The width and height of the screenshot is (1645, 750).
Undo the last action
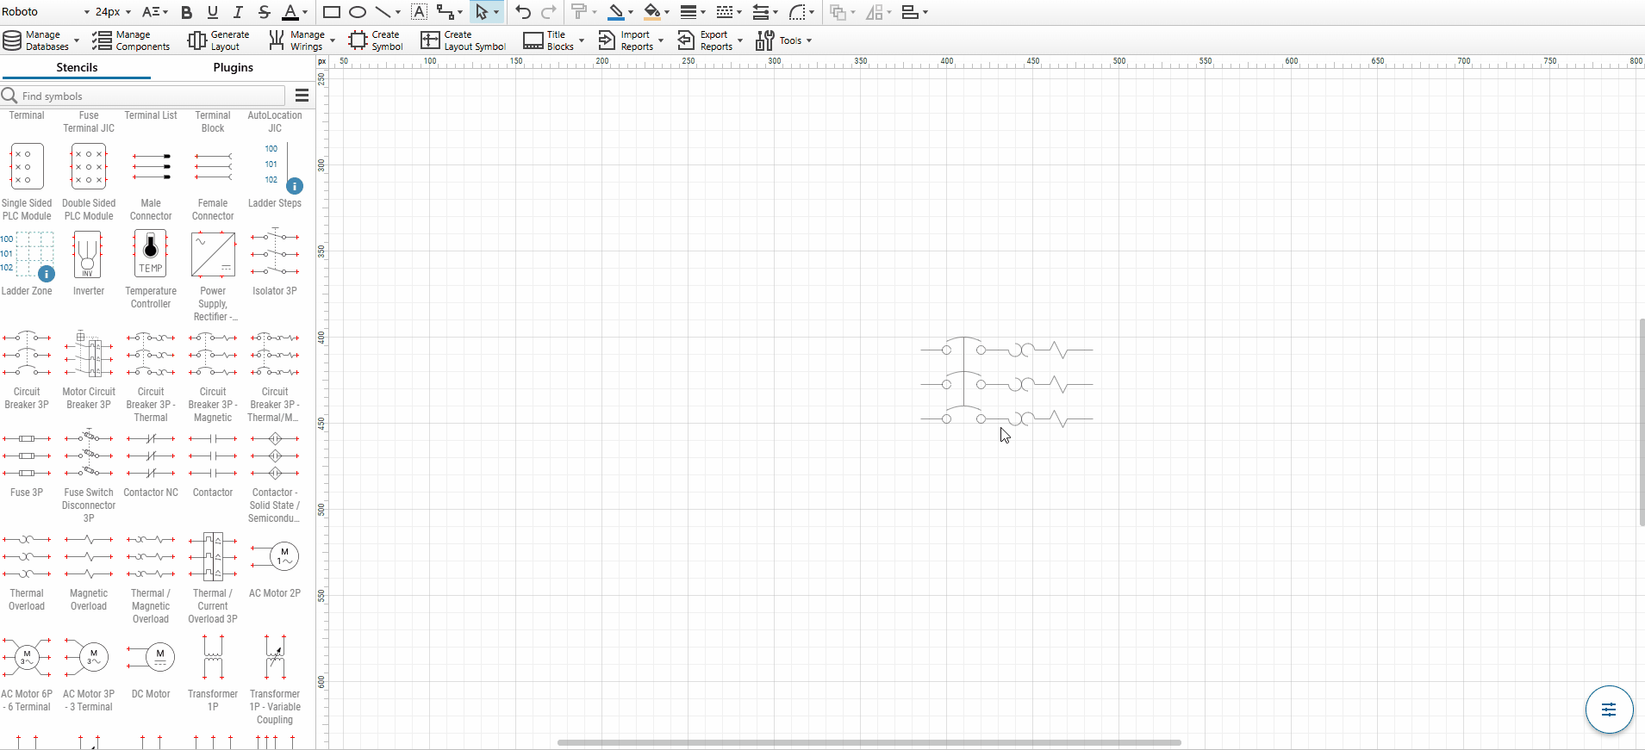tap(523, 12)
